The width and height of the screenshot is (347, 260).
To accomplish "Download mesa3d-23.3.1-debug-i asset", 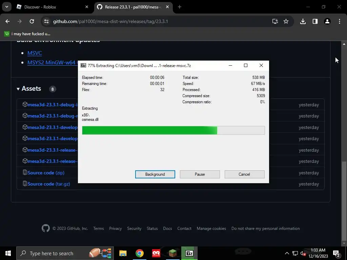I will [x=53, y=105].
